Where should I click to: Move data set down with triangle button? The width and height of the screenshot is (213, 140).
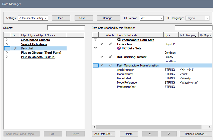pos(169,134)
